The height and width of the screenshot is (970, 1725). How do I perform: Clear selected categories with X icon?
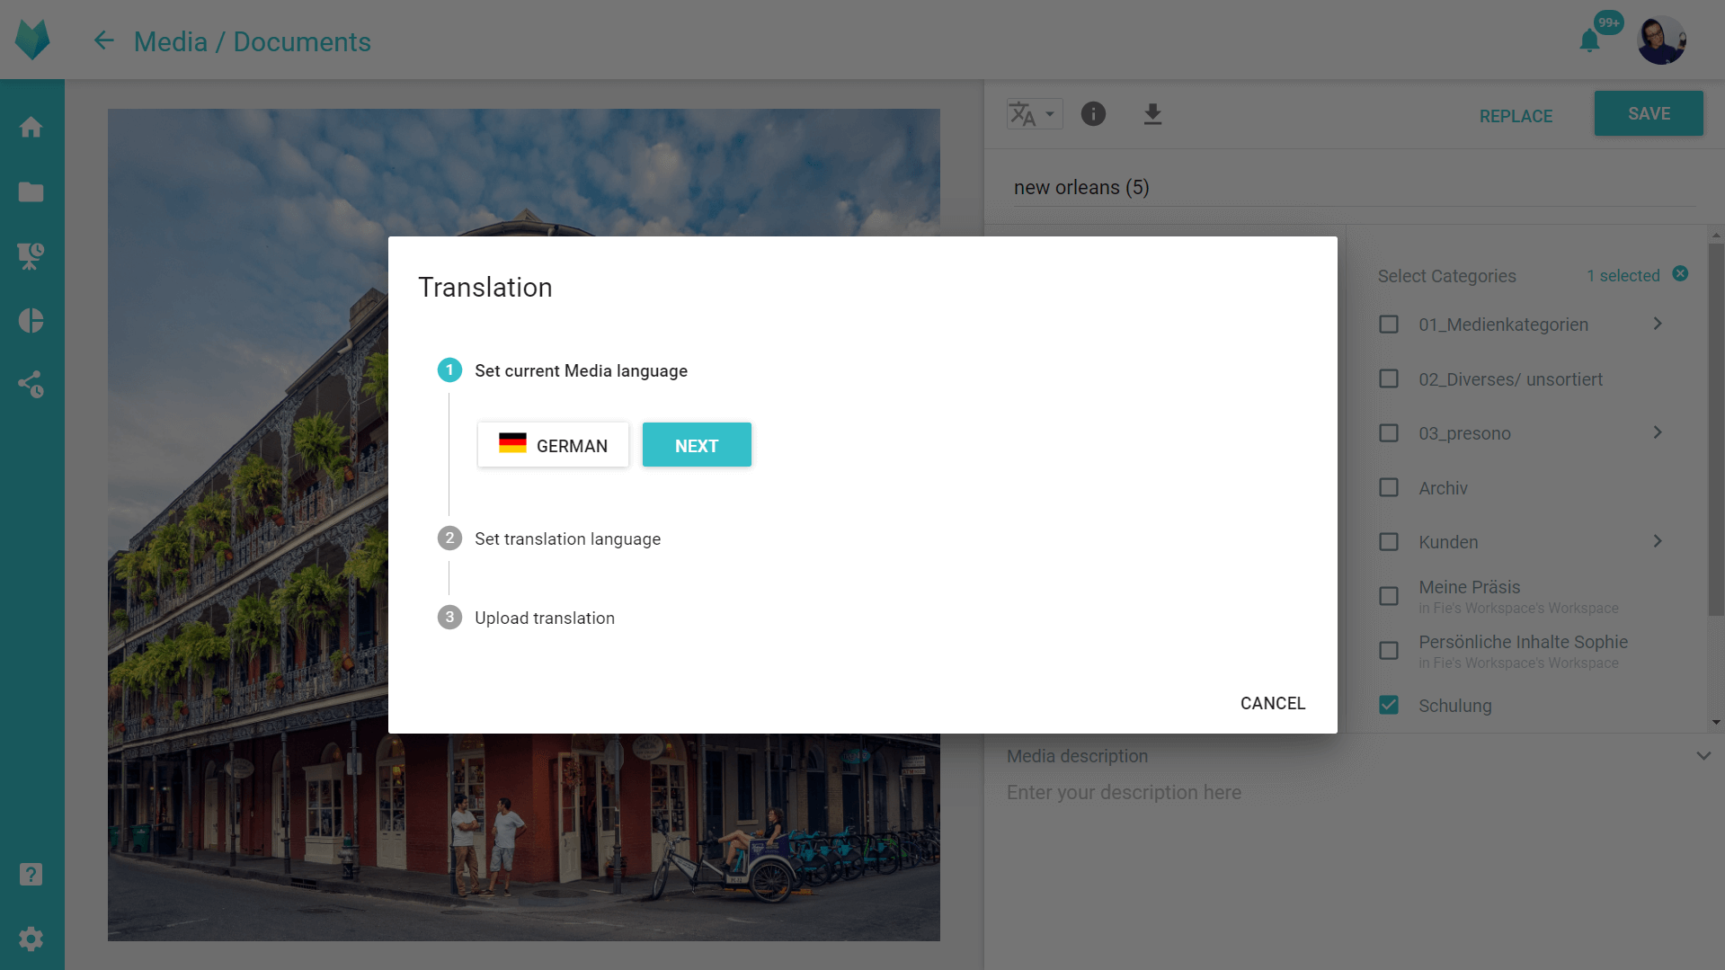[1680, 274]
